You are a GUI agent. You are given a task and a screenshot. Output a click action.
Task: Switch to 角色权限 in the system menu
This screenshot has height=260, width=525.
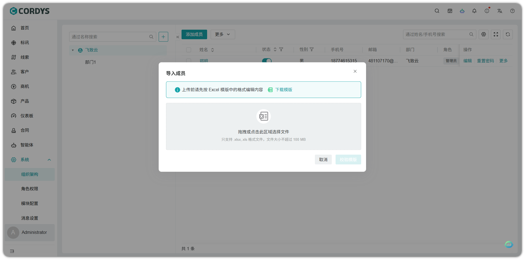(x=30, y=189)
